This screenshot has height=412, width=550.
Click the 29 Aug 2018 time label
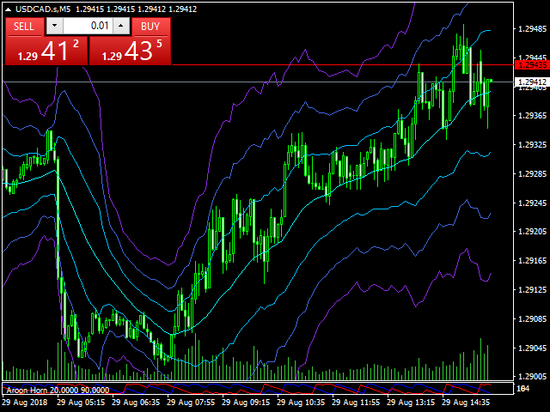25,403
